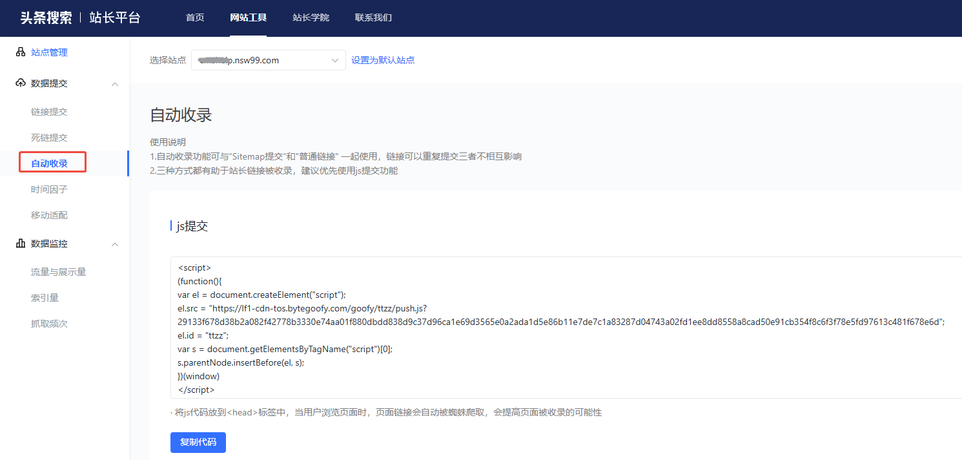
Task: Select 链接提交 in the sidebar
Action: (x=49, y=112)
